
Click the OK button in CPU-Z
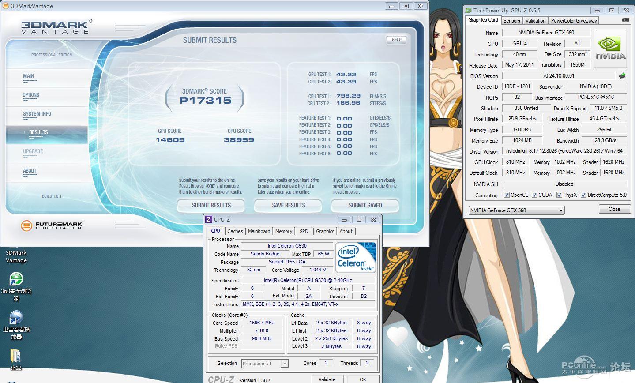point(363,379)
